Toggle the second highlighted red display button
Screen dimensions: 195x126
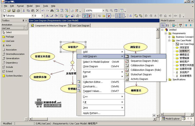(x=89, y=16)
